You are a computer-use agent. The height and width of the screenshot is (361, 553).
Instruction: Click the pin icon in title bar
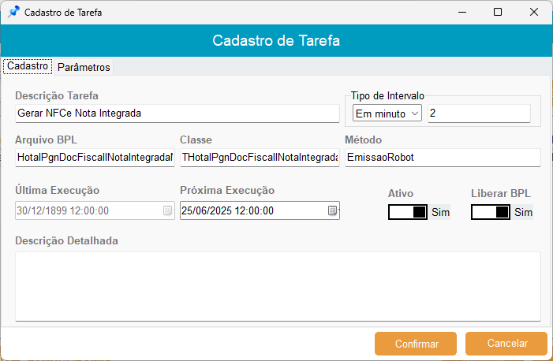[13, 13]
